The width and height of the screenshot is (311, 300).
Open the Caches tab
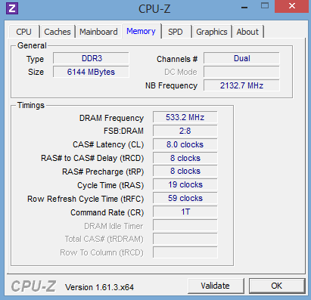point(58,32)
